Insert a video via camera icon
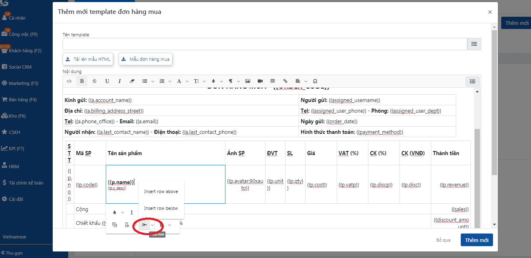Screen dimensions: 531x258 [x=260, y=81]
